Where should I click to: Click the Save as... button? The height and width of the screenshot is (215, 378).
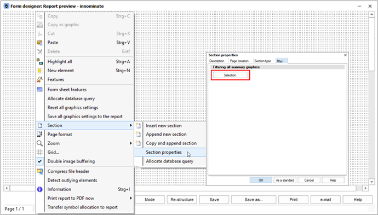click(x=254, y=200)
